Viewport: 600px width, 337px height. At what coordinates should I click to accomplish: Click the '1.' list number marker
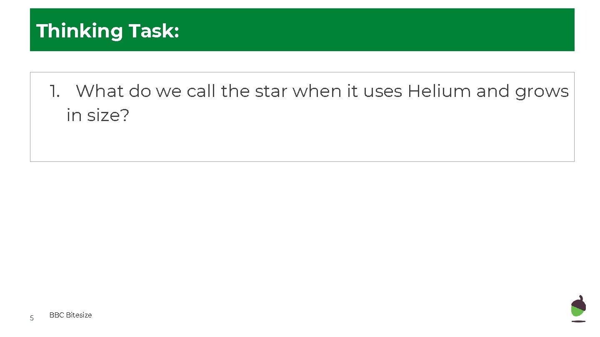(55, 91)
